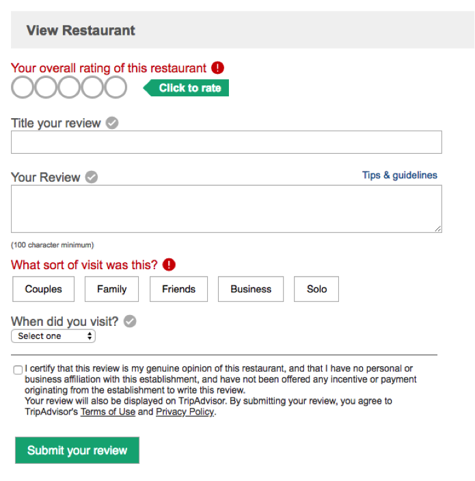The width and height of the screenshot is (475, 481).
Task: Focus the review title input field
Action: [x=226, y=142]
